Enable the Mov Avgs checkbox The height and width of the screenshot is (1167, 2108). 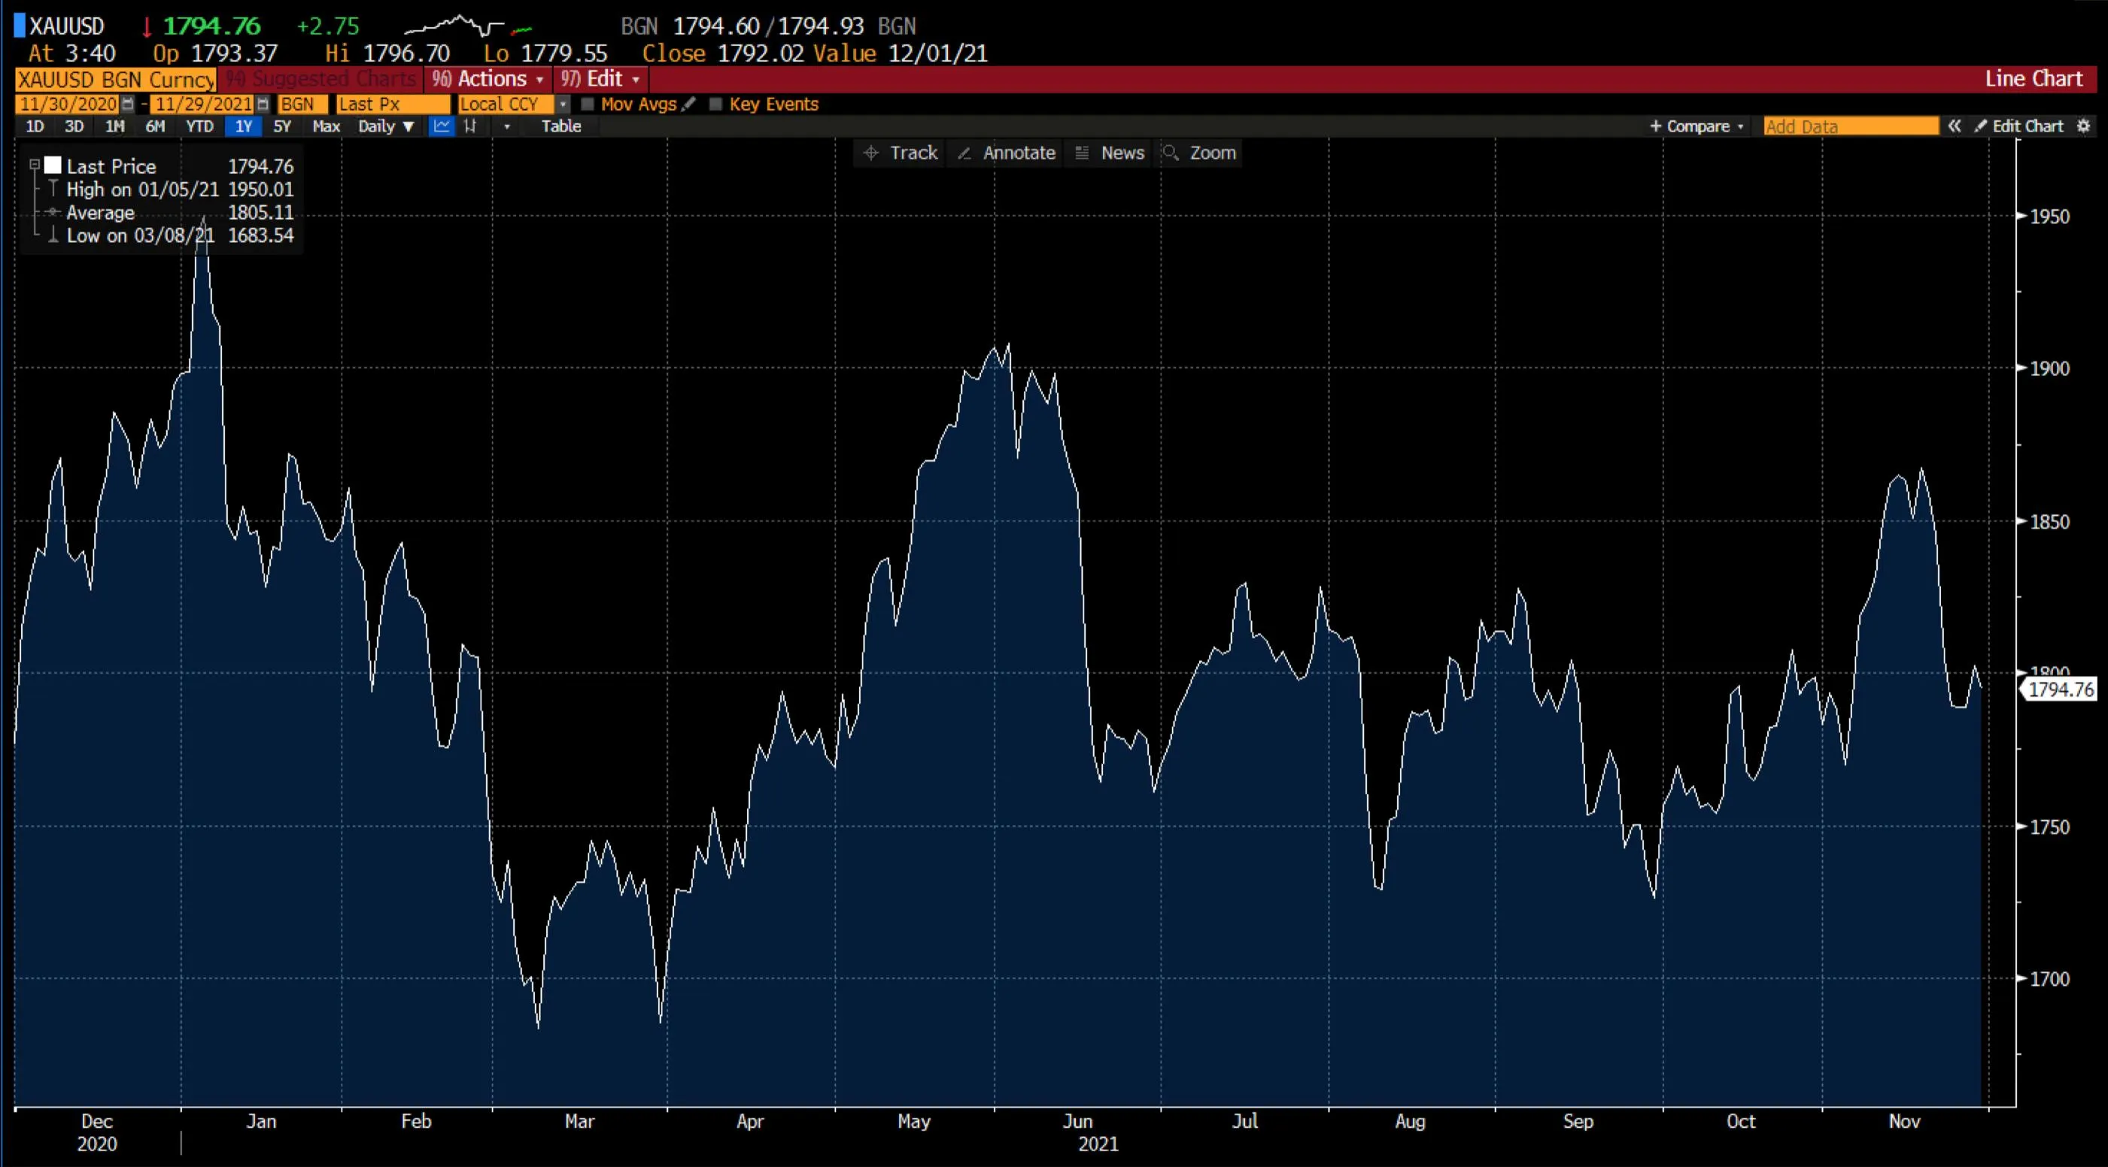pos(588,105)
